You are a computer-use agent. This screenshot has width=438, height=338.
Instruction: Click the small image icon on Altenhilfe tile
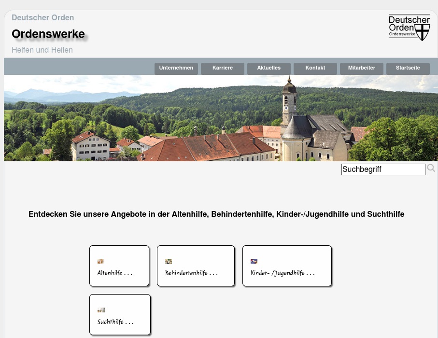pos(100,261)
